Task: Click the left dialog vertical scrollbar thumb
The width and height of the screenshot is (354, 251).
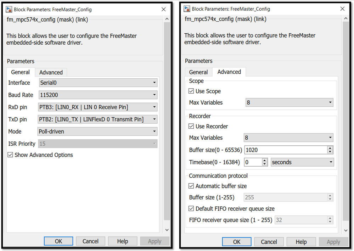Action: pos(167,121)
